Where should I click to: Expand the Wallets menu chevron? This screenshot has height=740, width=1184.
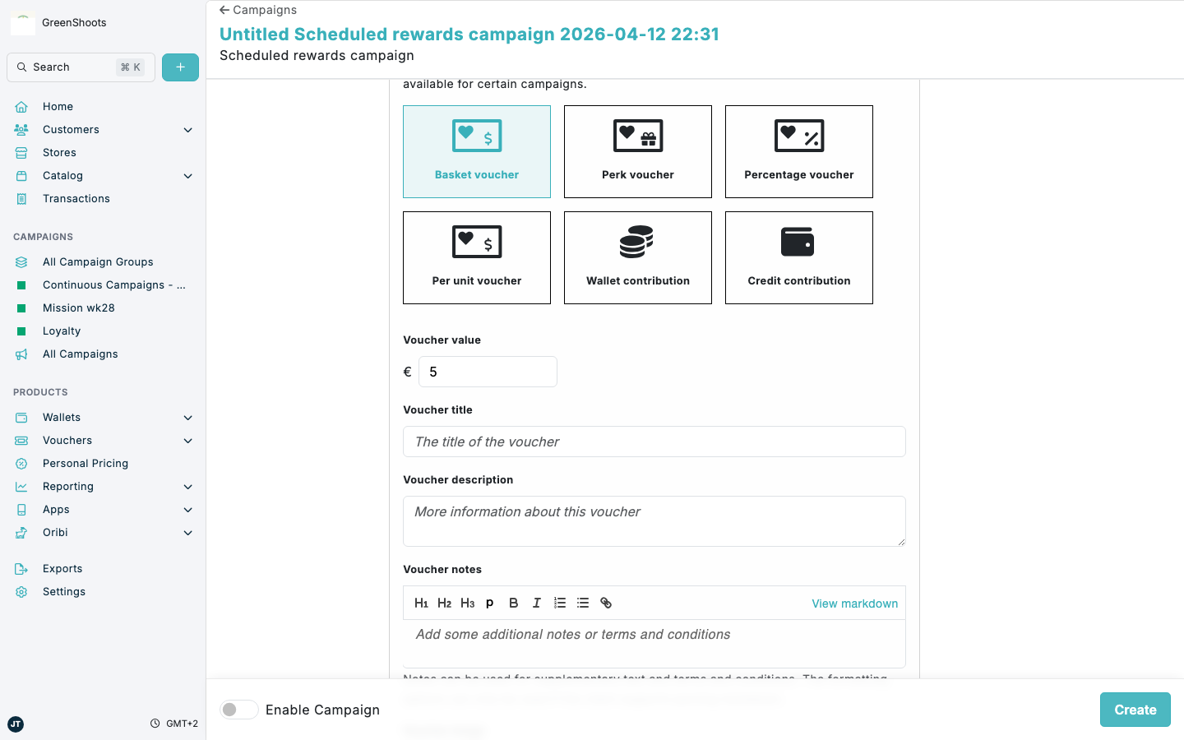click(x=188, y=418)
